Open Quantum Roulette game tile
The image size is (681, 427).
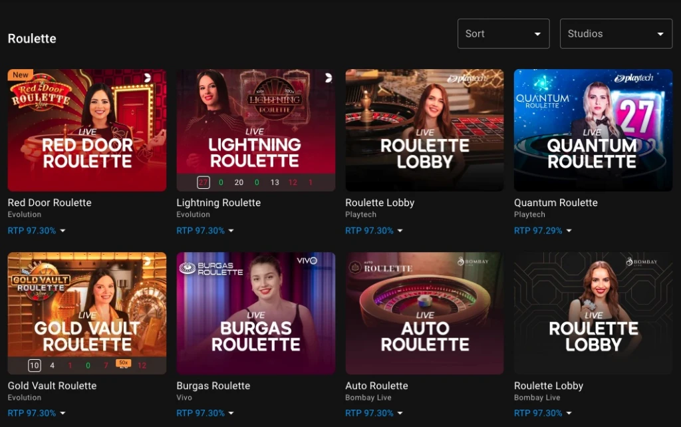point(593,130)
